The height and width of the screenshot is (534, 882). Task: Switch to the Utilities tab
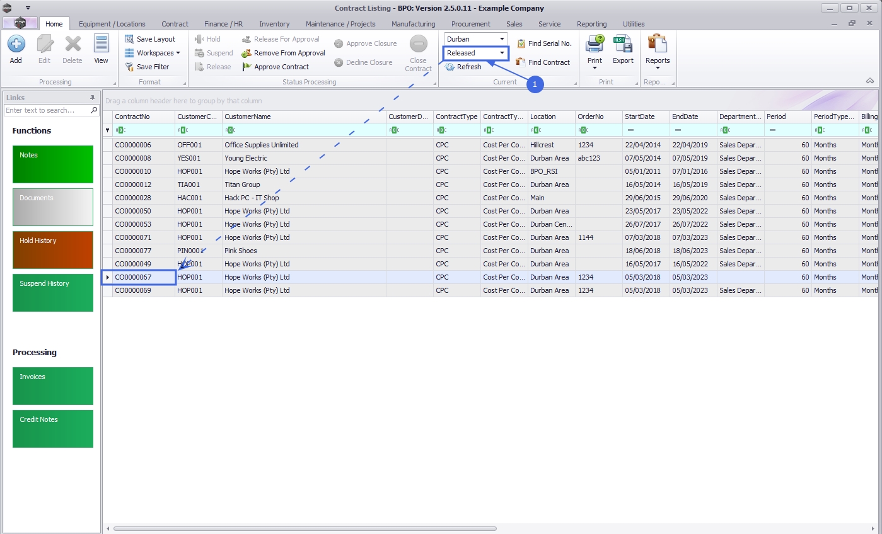[634, 24]
